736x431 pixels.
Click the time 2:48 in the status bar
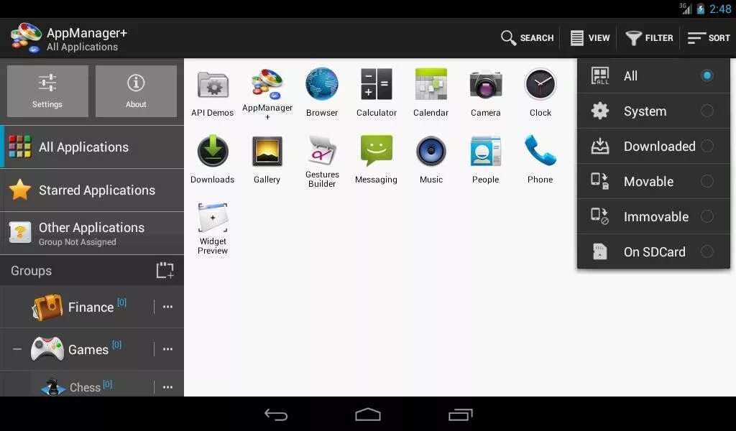720,9
